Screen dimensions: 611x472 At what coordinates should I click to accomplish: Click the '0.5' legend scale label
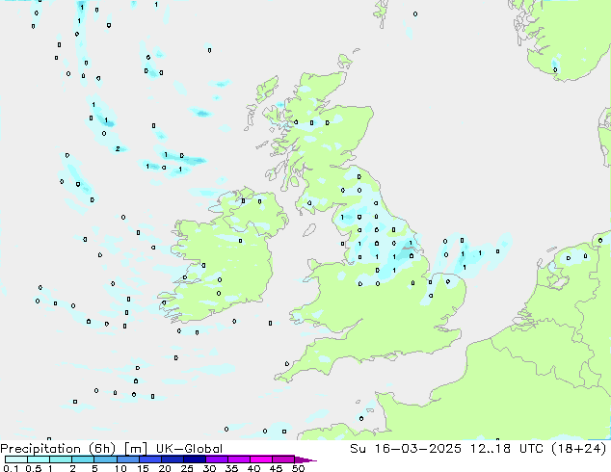coord(33,468)
